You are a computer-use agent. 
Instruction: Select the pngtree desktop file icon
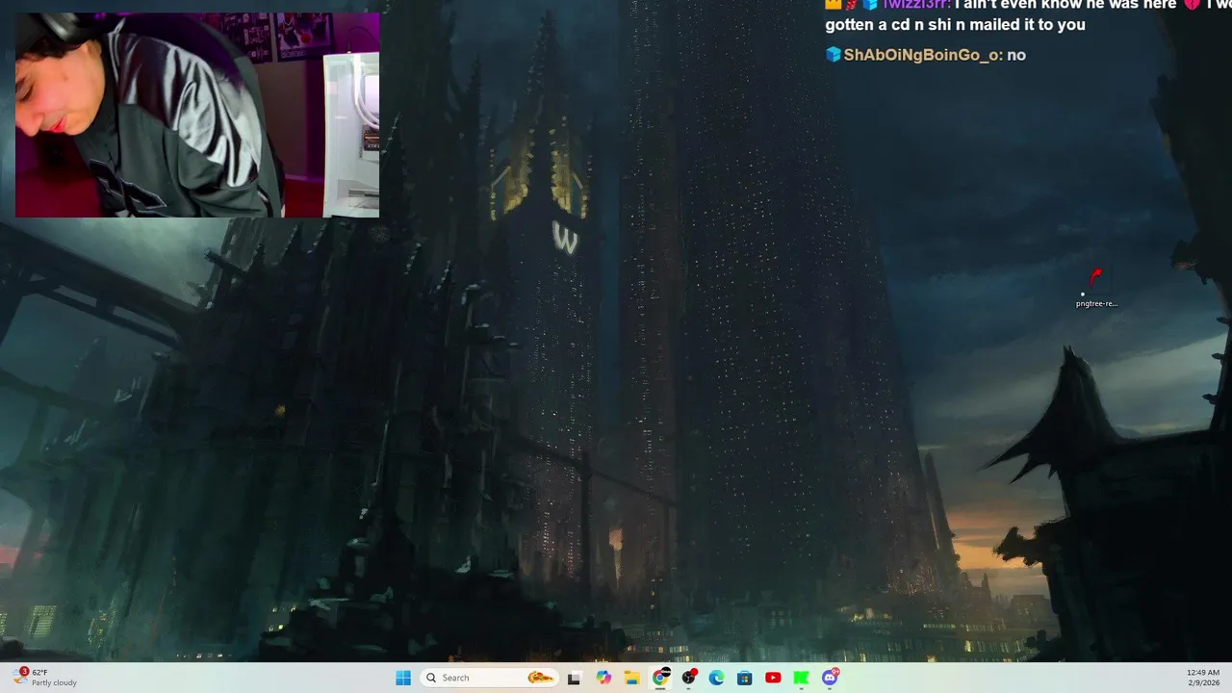click(x=1096, y=288)
